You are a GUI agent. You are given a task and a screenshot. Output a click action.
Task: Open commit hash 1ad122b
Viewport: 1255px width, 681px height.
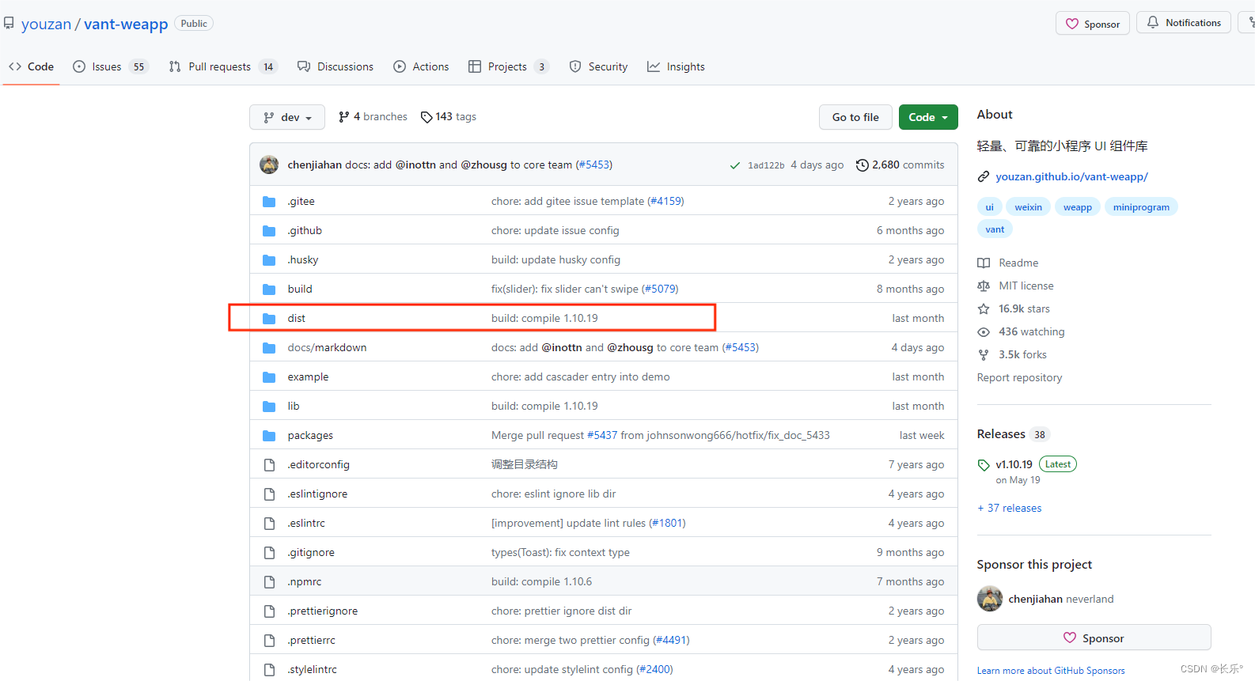(x=766, y=165)
